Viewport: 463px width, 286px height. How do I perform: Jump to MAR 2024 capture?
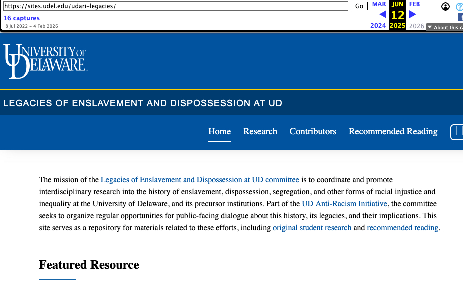coord(379,4)
